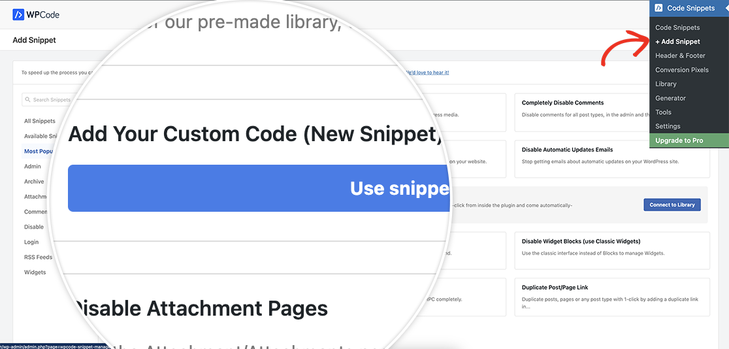Select the RSS Feeds category
This screenshot has width=729, height=349.
coord(38,257)
